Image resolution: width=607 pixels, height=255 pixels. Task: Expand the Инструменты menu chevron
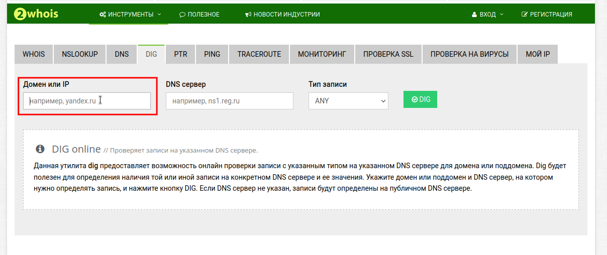(159, 14)
